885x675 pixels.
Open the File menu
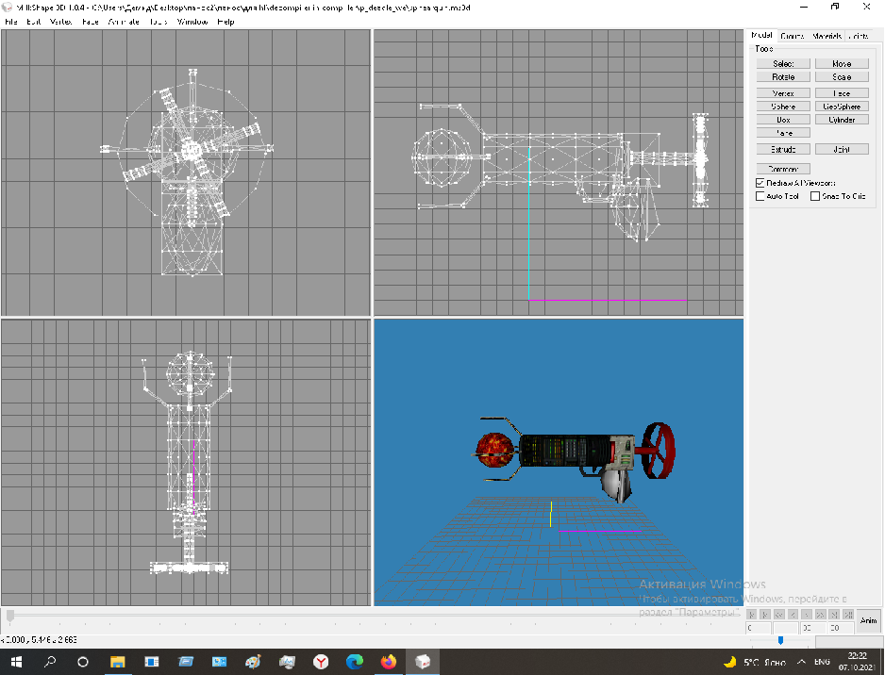(11, 21)
